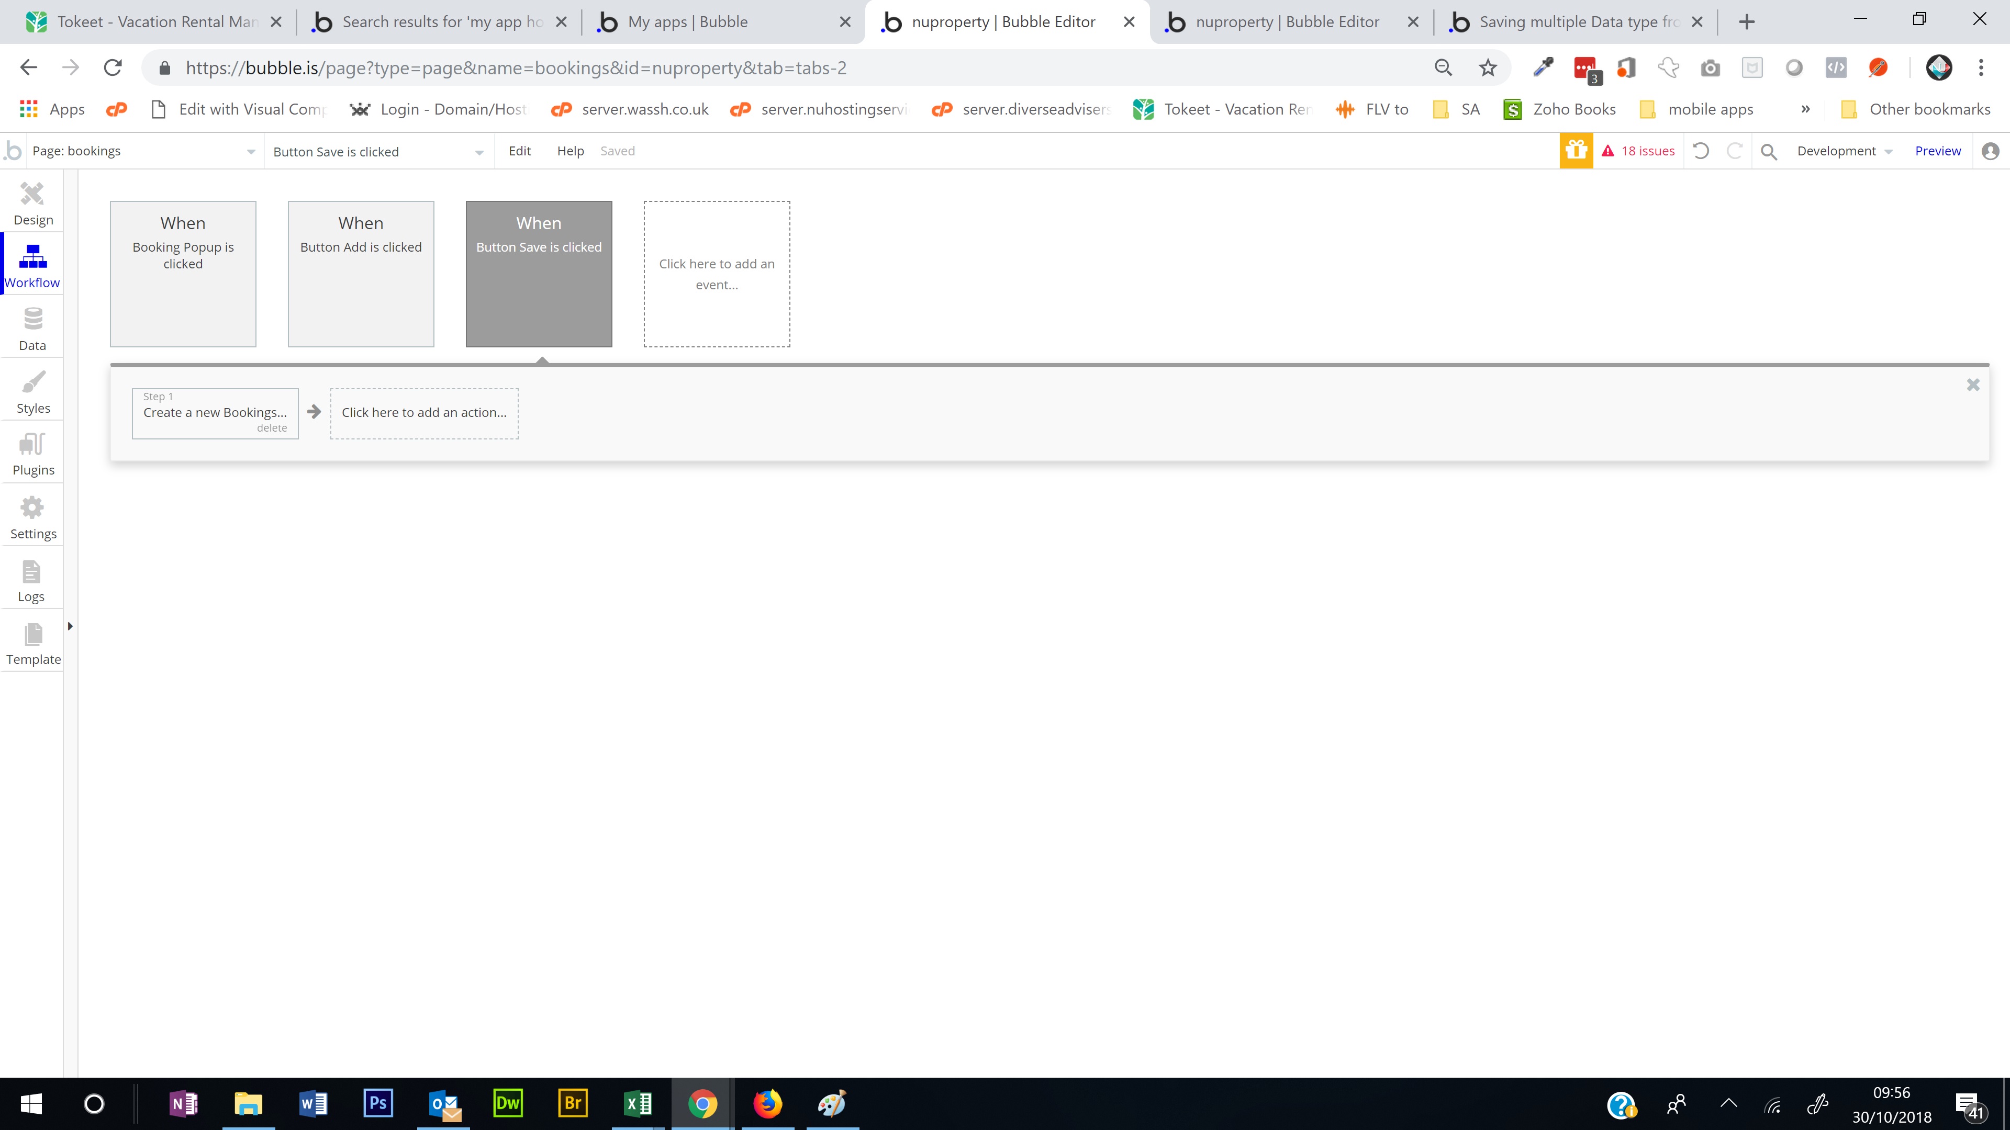The width and height of the screenshot is (2010, 1130).
Task: Click the yellow gift icon
Action: point(1576,151)
